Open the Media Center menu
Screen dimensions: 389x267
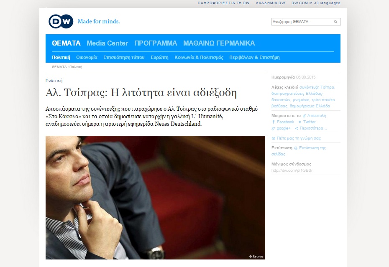107,43
